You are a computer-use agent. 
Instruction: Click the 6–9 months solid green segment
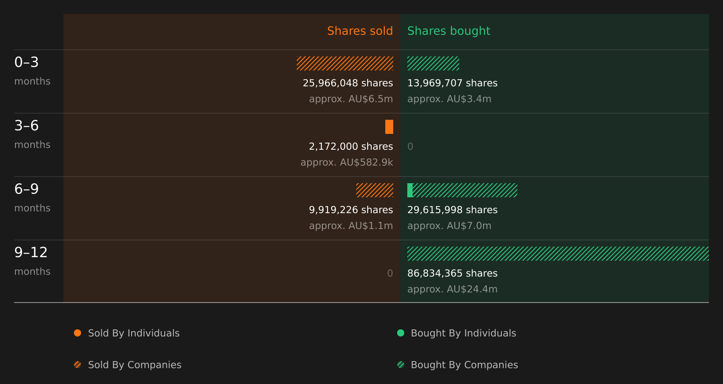[410, 190]
